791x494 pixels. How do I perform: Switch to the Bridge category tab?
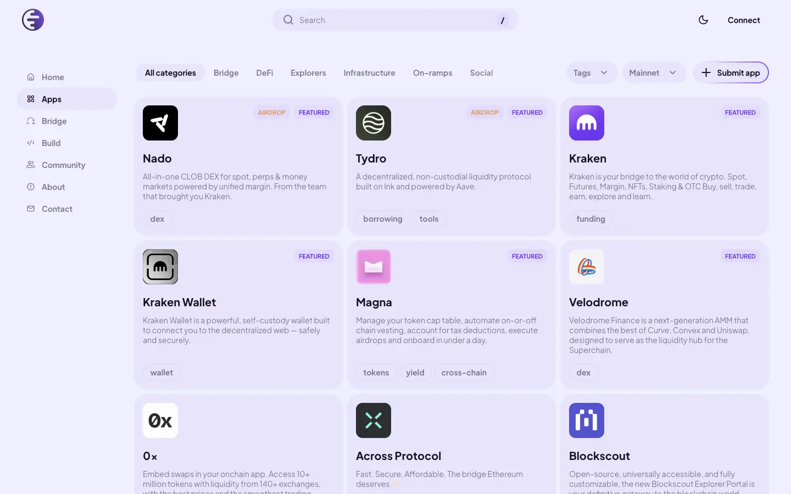coord(226,72)
